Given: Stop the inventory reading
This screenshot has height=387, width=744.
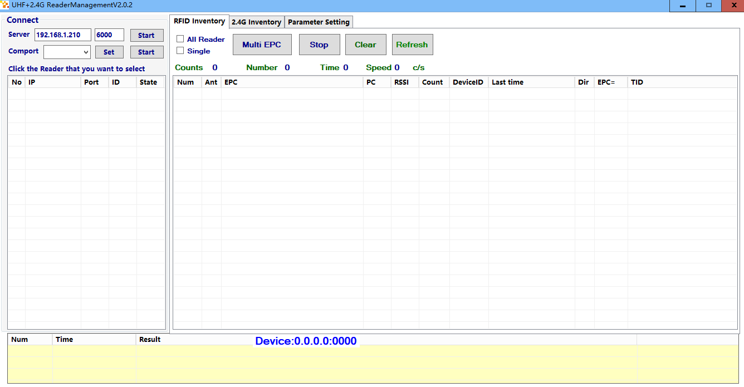Looking at the screenshot, I should (319, 45).
